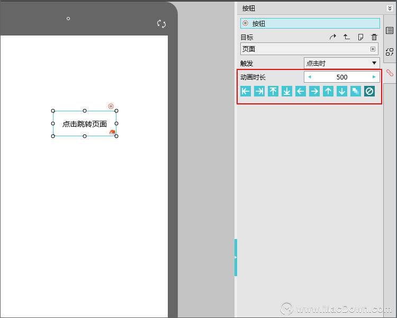Select the 点击跳转页面 button on canvas
Screen dimensions: 397x318
pos(85,123)
